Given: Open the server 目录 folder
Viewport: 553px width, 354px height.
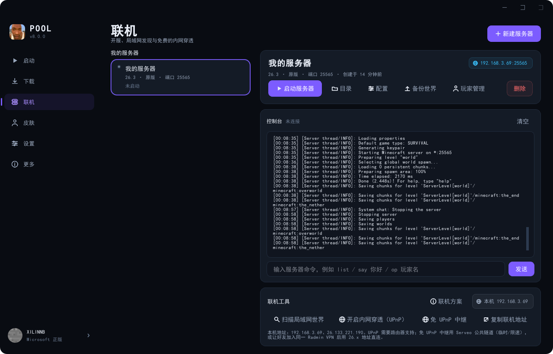Looking at the screenshot, I should [x=341, y=88].
